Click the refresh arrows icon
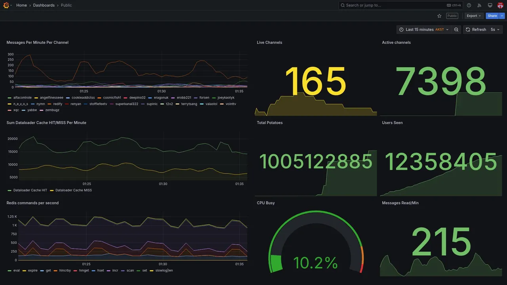The height and width of the screenshot is (285, 507). pos(468,30)
